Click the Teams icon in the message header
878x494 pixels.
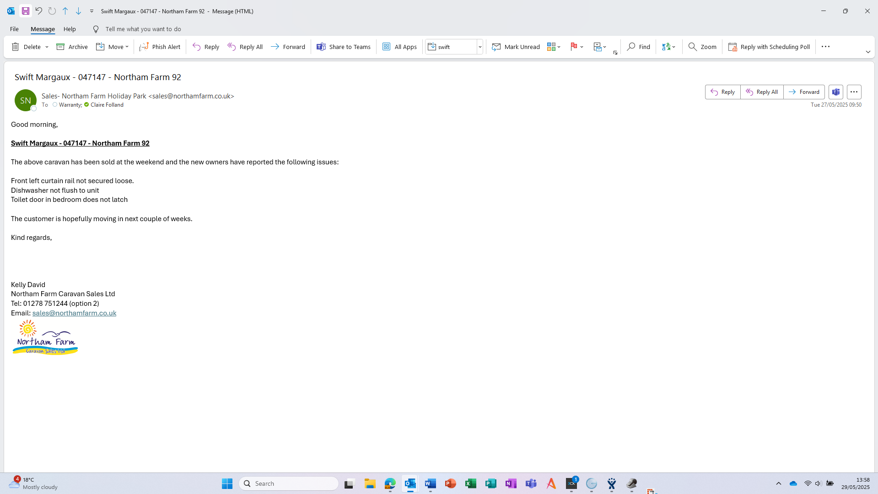[x=835, y=92]
